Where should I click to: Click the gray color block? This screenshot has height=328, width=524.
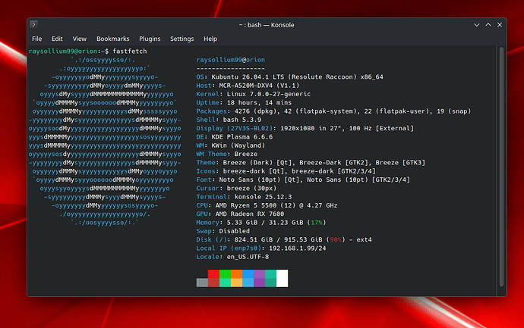point(202,283)
